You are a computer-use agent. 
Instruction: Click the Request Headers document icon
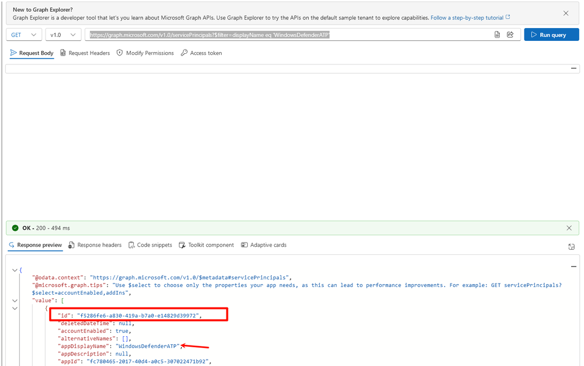point(63,53)
